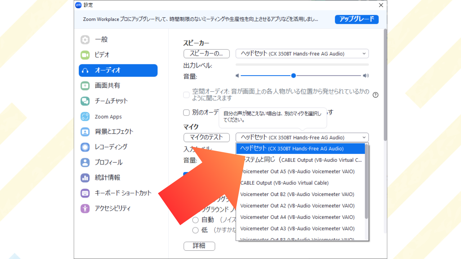Click the Zoom logo in title bar

(78, 5)
